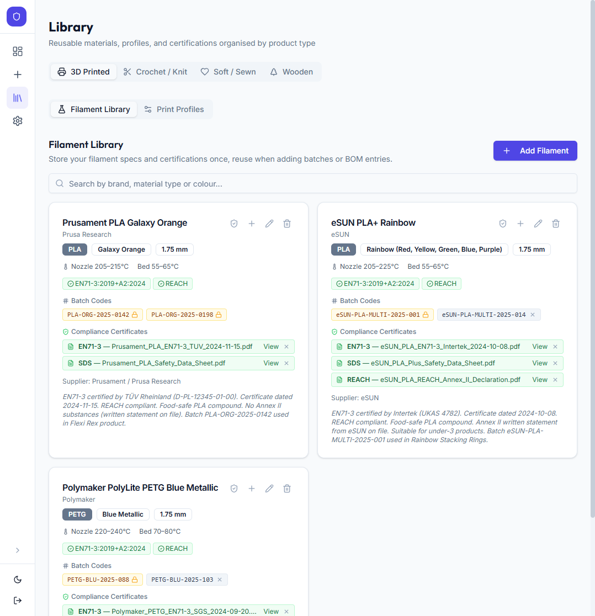Click the REACH badge on Prusament card
Image resolution: width=595 pixels, height=616 pixels.
coord(173,284)
